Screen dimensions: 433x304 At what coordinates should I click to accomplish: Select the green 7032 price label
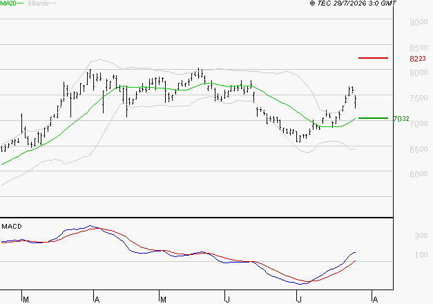point(401,119)
